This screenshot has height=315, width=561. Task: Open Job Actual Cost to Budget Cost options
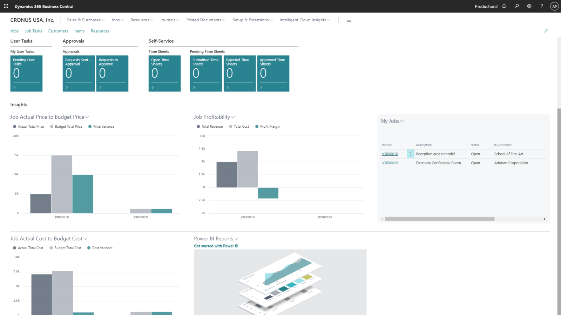click(85, 238)
